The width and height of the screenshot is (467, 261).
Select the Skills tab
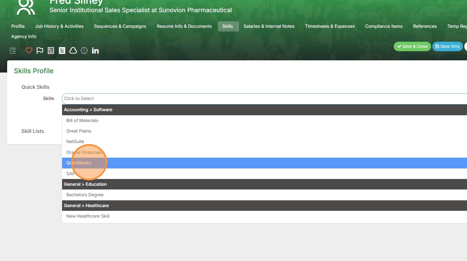coord(228,26)
